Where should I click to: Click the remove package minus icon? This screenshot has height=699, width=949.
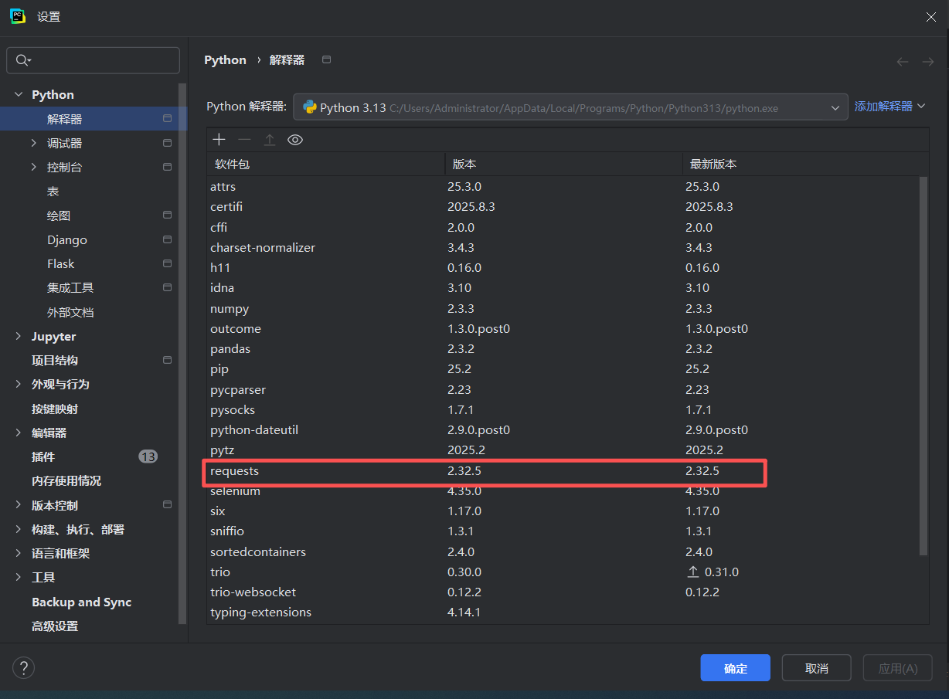pyautogui.click(x=244, y=139)
